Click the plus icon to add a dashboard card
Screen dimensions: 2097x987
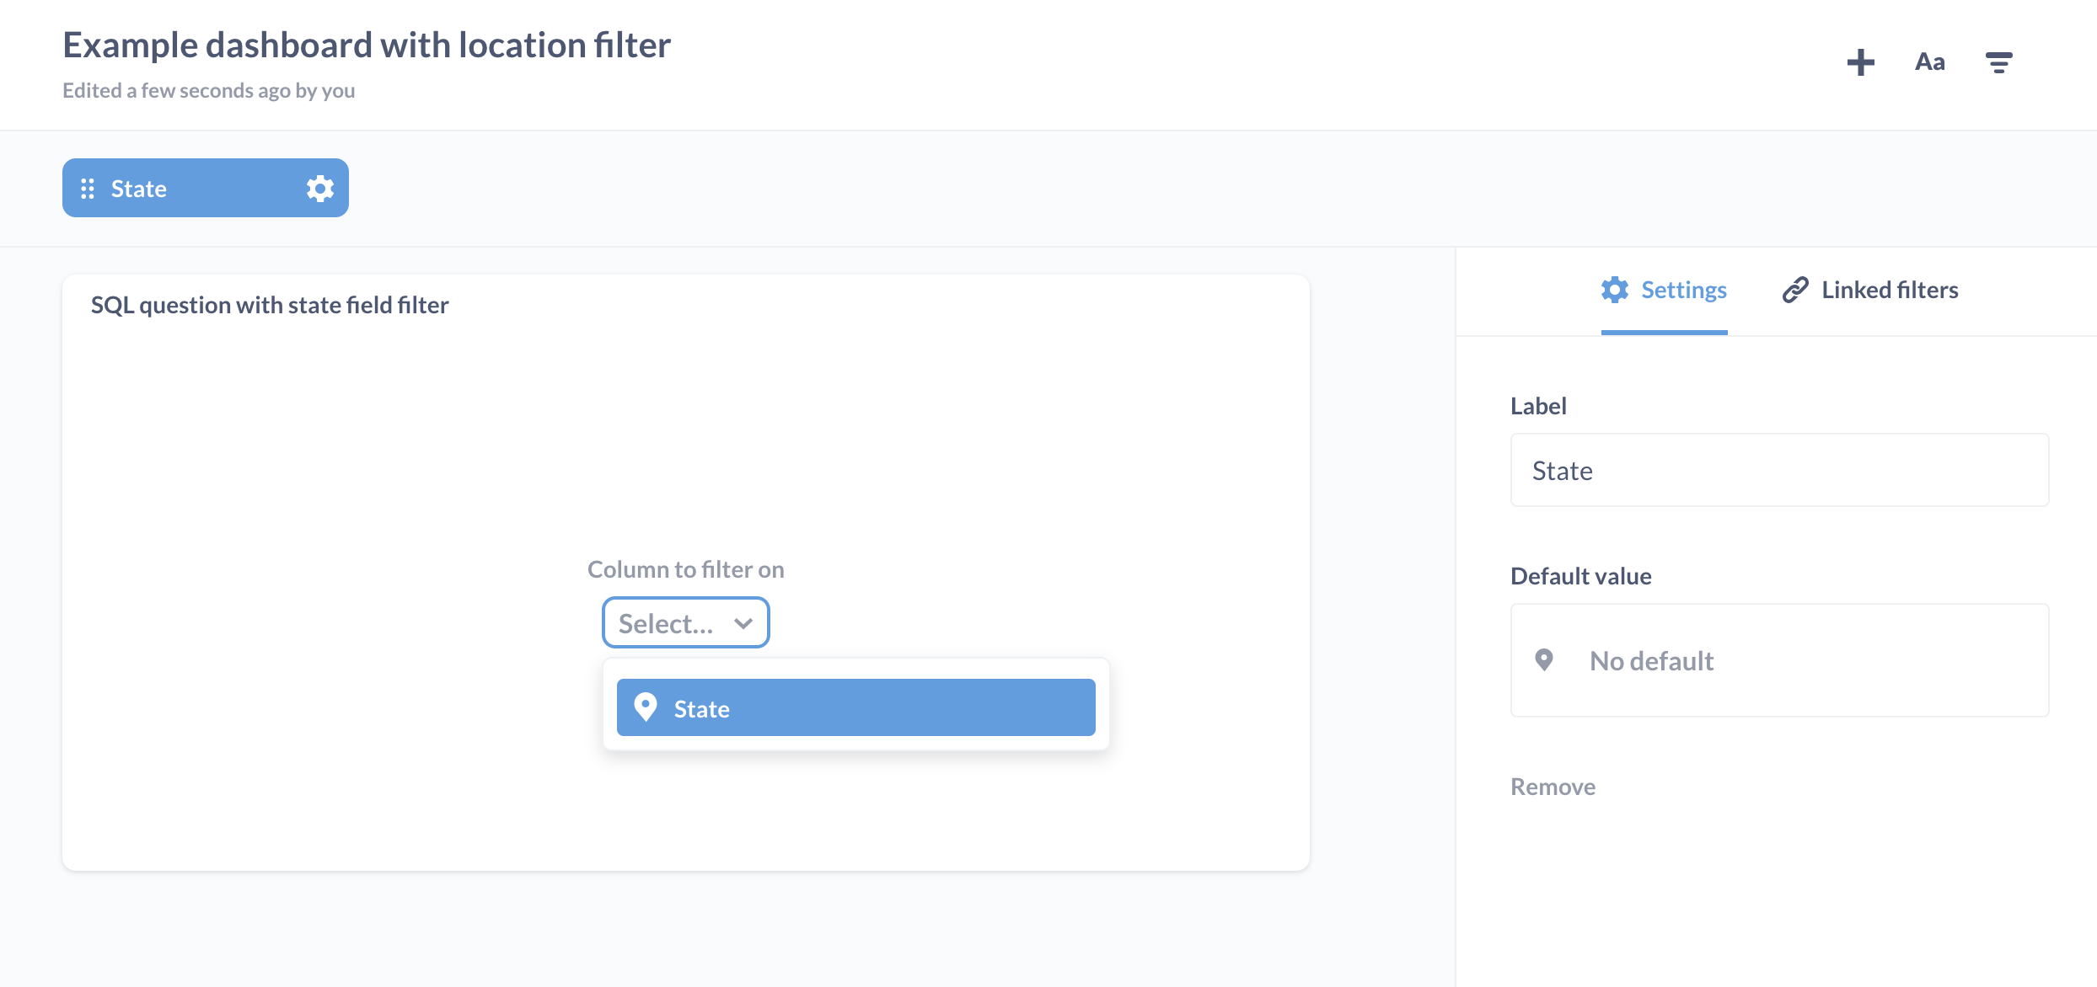[x=1861, y=61]
